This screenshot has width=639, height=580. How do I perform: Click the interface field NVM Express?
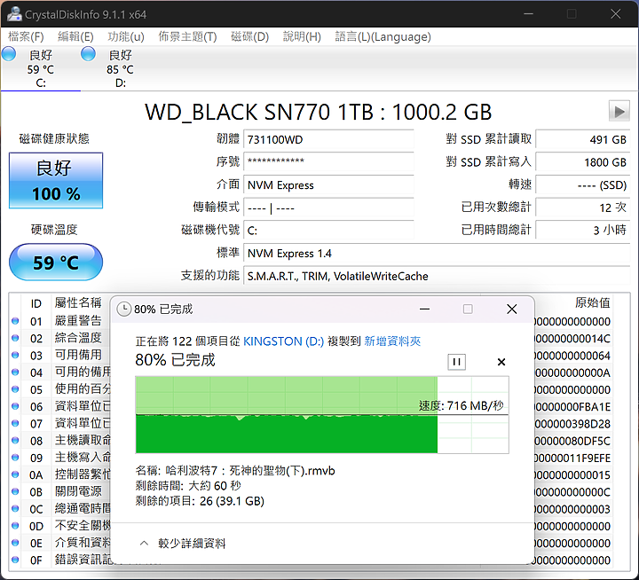328,185
